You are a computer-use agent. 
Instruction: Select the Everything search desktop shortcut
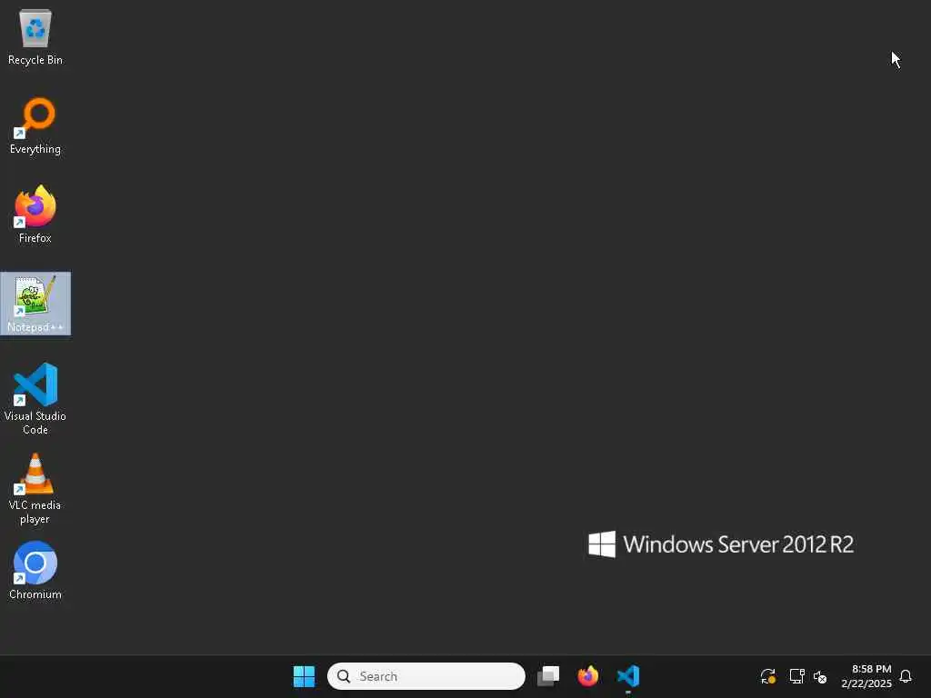(35, 125)
